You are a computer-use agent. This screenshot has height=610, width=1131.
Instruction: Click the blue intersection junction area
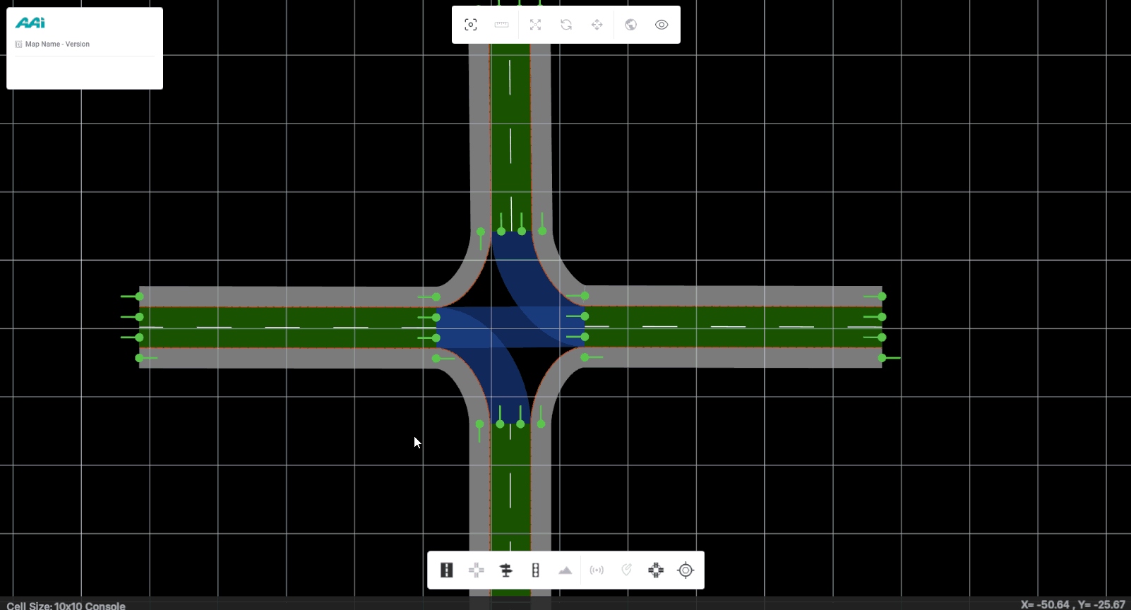[510, 327]
